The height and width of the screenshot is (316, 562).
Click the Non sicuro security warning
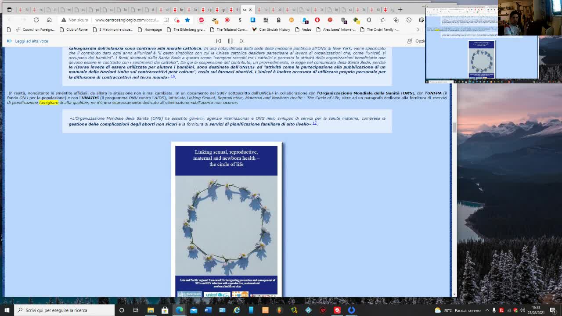75,20
